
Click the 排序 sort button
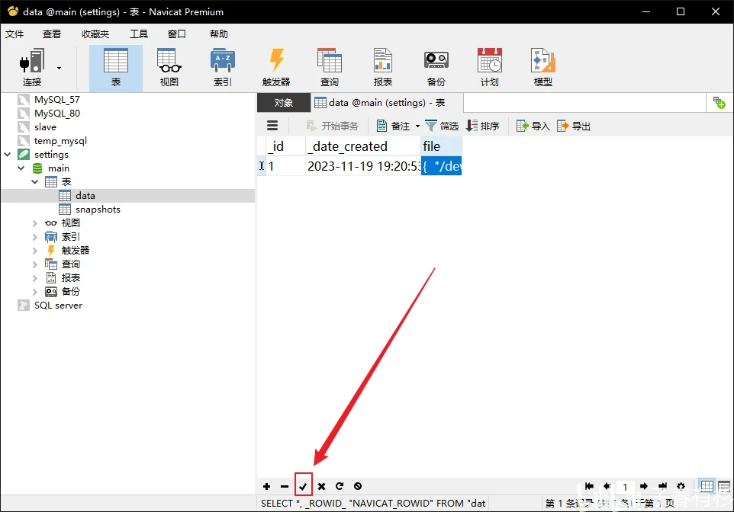pos(483,126)
